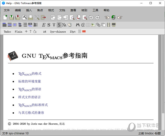The image size is (165, 136).
Task: Toggle small caps NA icon
Action: (x=64, y=25)
